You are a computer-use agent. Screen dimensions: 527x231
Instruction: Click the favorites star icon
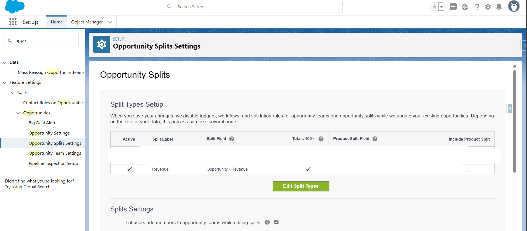(x=435, y=7)
